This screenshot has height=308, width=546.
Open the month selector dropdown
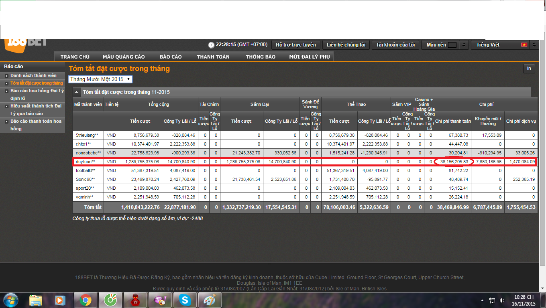click(x=100, y=79)
